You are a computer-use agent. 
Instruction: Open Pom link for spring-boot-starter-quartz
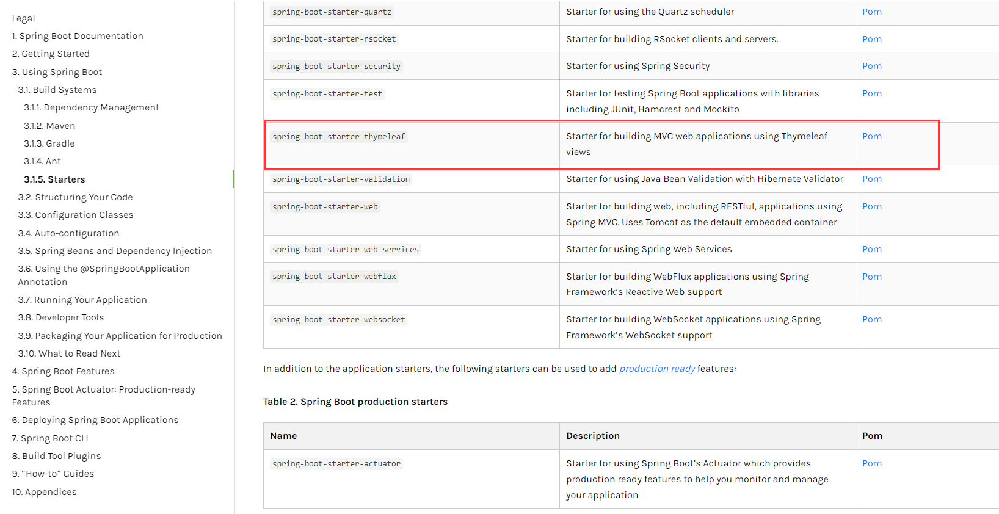tap(872, 12)
